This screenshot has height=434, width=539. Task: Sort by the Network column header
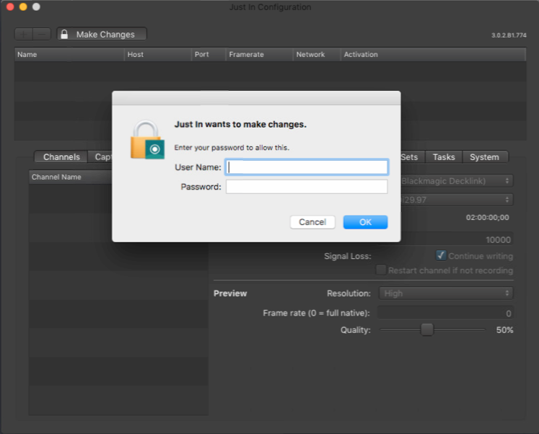coord(317,55)
